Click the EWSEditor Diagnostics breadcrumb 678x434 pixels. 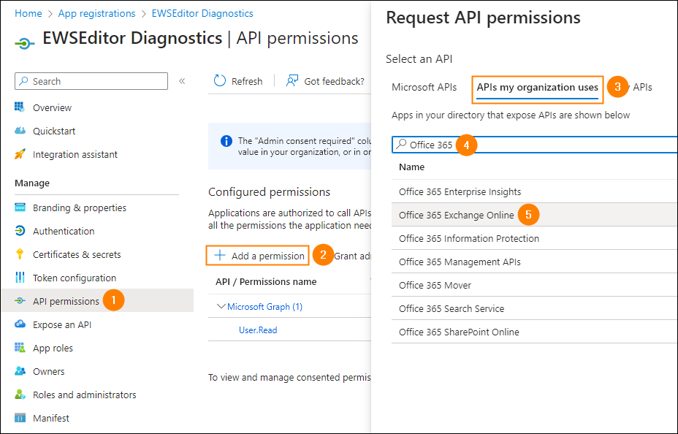202,13
